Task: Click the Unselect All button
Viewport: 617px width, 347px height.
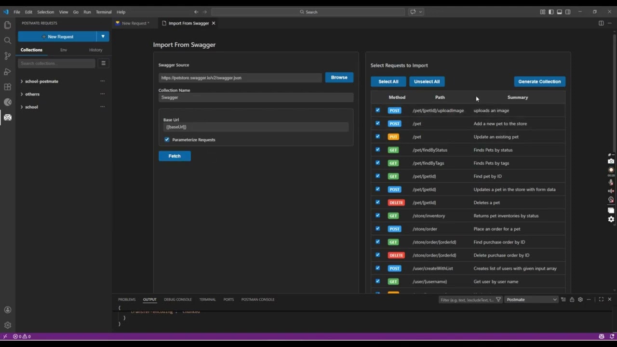Action: pyautogui.click(x=427, y=81)
